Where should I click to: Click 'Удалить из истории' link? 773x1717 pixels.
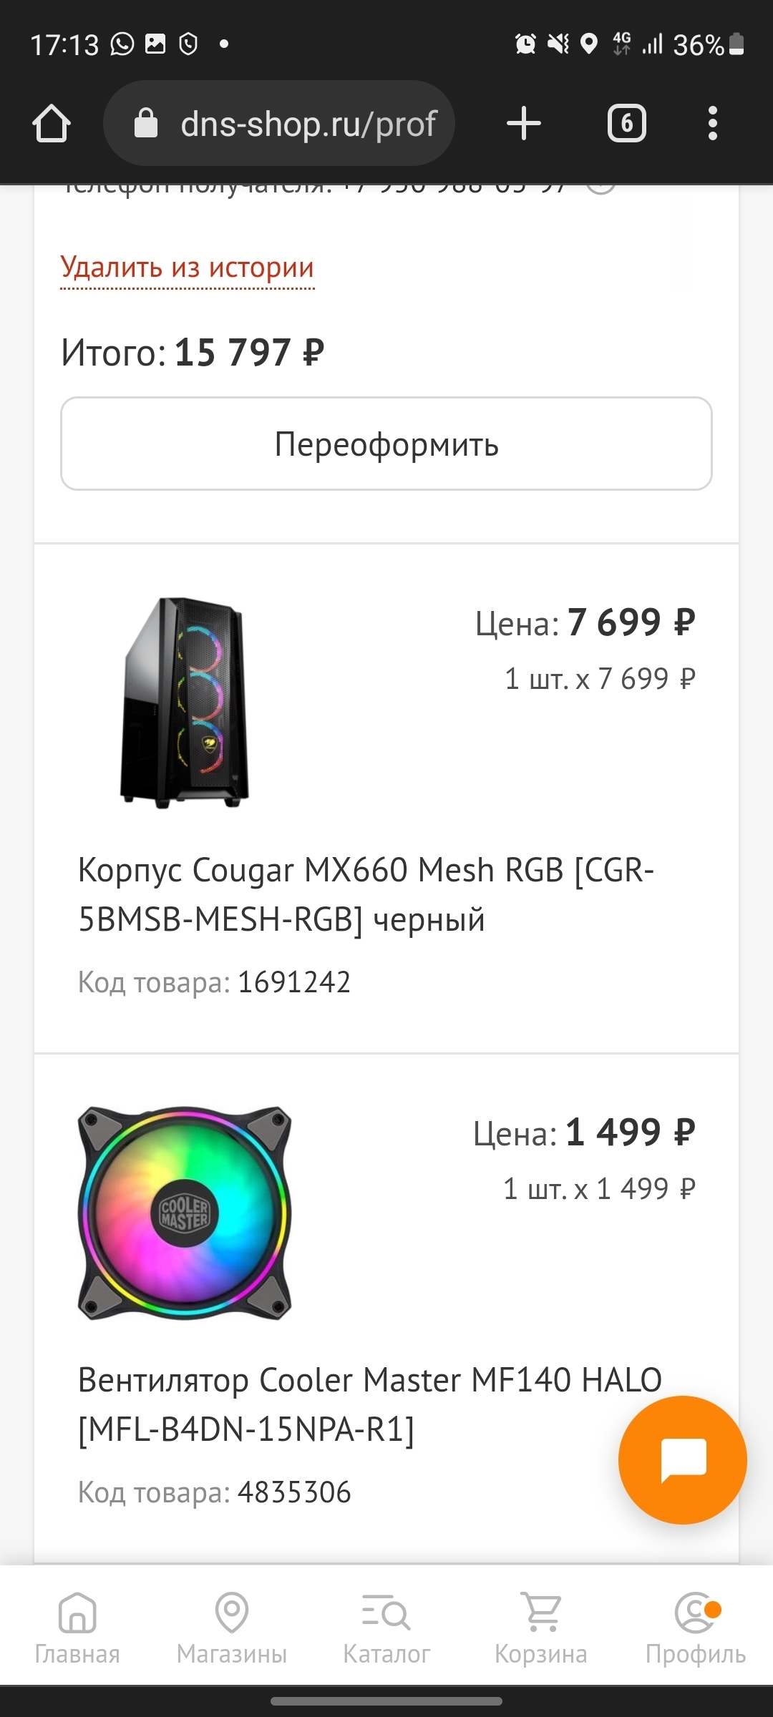(188, 268)
